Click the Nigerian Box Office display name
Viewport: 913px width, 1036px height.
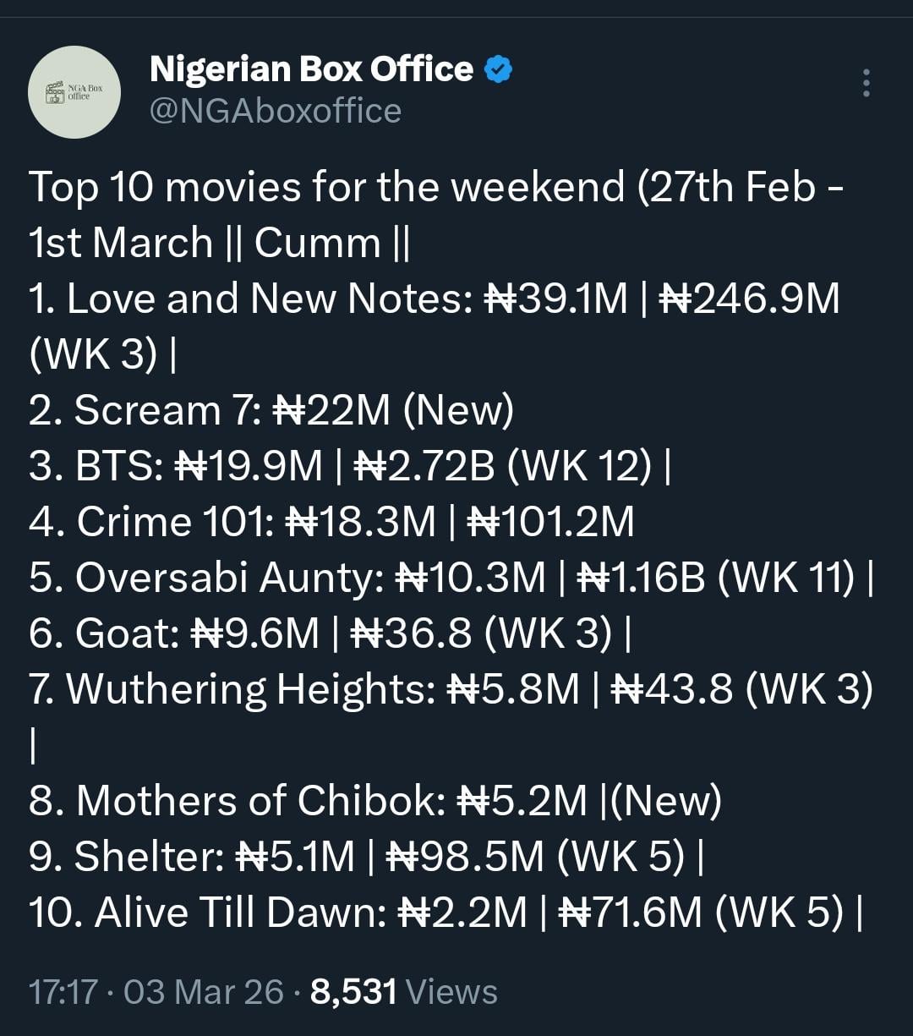311,69
